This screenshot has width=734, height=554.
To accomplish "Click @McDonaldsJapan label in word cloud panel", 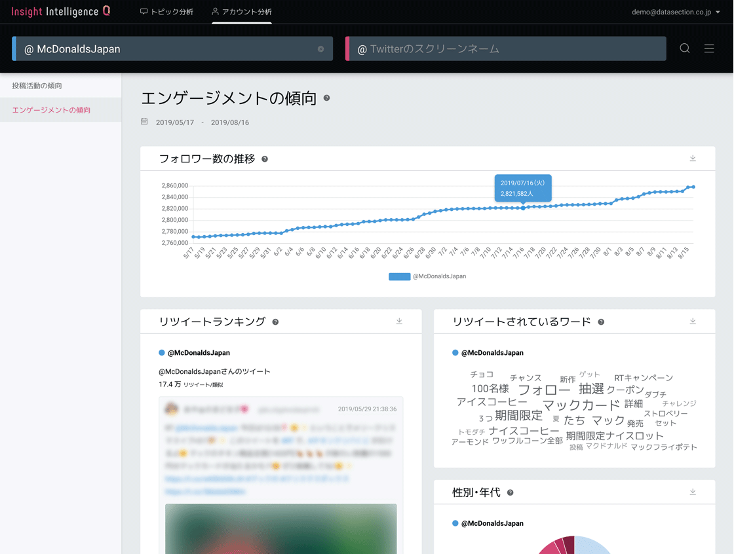I will pos(492,353).
